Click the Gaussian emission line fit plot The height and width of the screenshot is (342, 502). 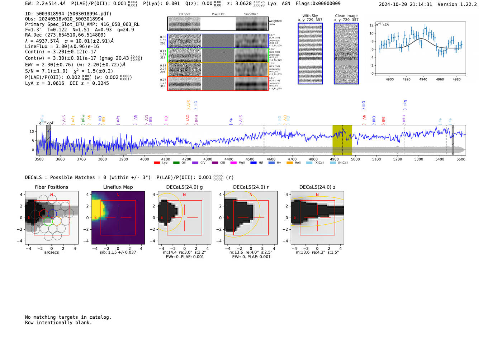(420, 48)
